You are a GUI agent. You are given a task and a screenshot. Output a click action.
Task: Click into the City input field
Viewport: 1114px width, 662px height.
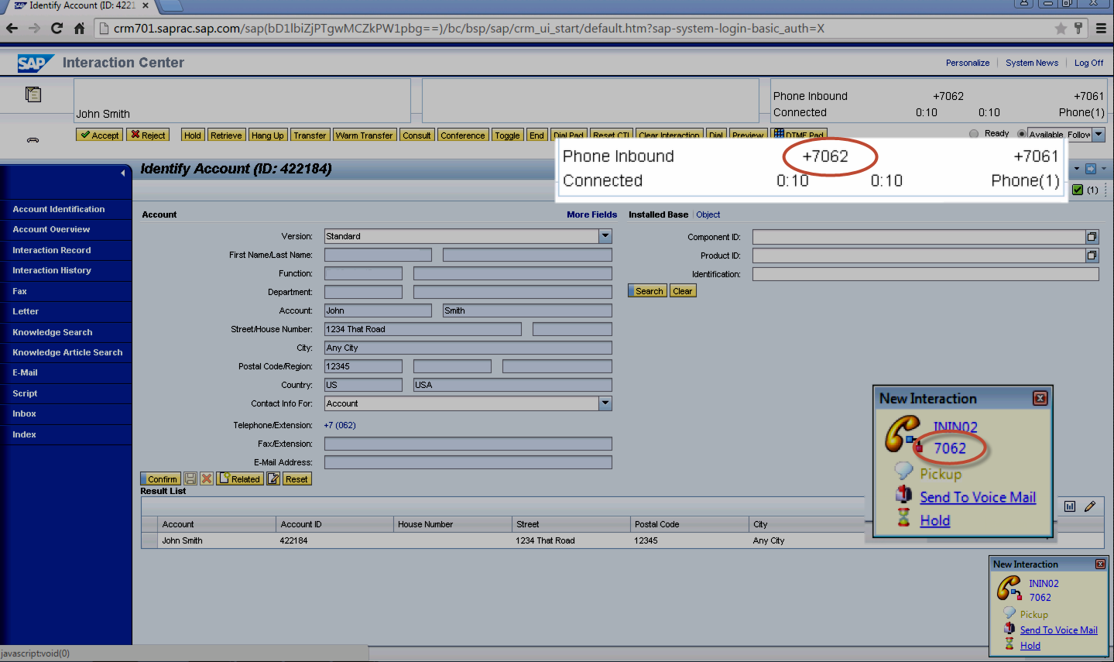point(468,348)
